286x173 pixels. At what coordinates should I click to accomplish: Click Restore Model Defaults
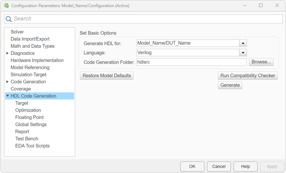(x=107, y=75)
